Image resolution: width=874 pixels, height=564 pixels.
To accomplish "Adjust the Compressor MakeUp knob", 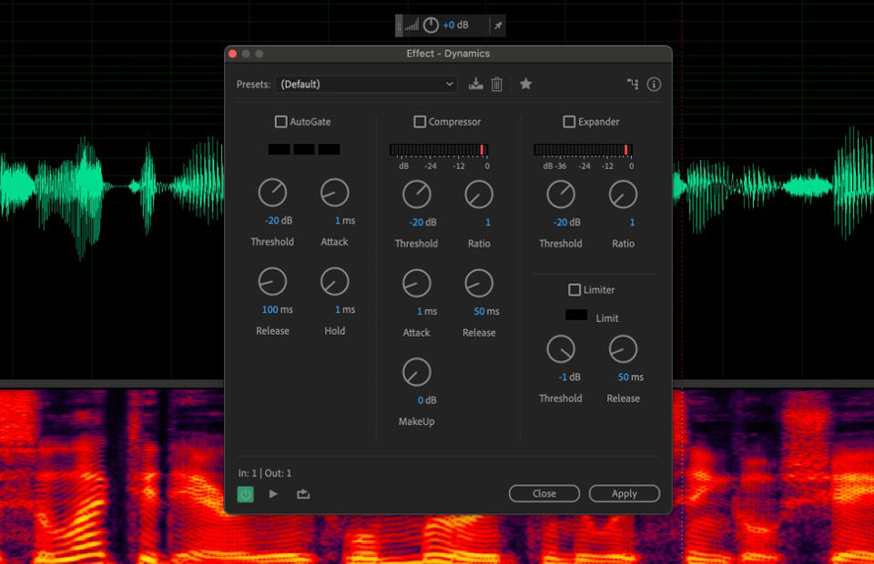I will coord(417,372).
